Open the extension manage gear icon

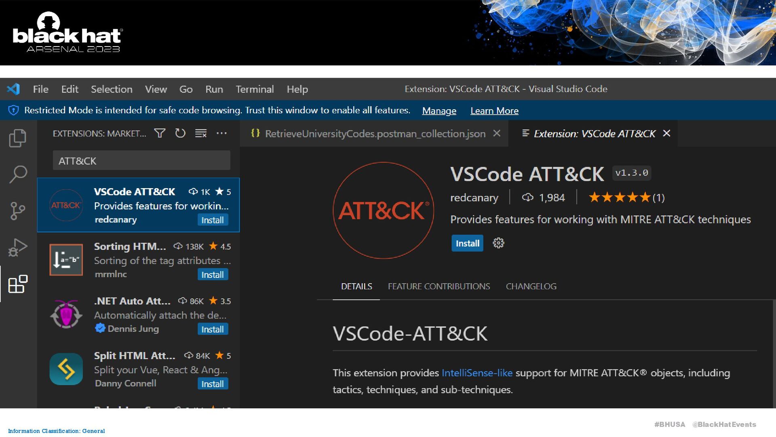click(498, 243)
